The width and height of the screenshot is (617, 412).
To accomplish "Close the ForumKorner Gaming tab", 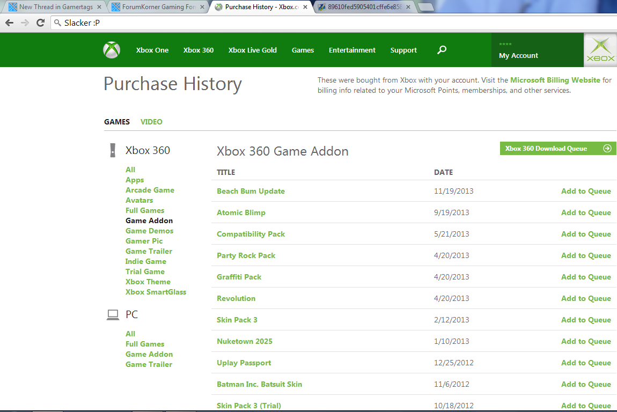I will pos(202,7).
